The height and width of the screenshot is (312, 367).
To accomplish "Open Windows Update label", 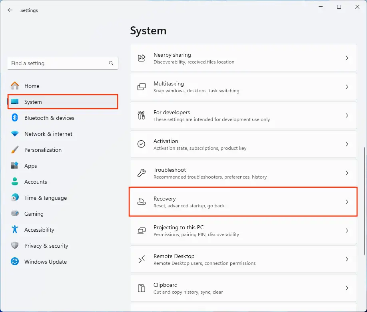I will pos(46,262).
